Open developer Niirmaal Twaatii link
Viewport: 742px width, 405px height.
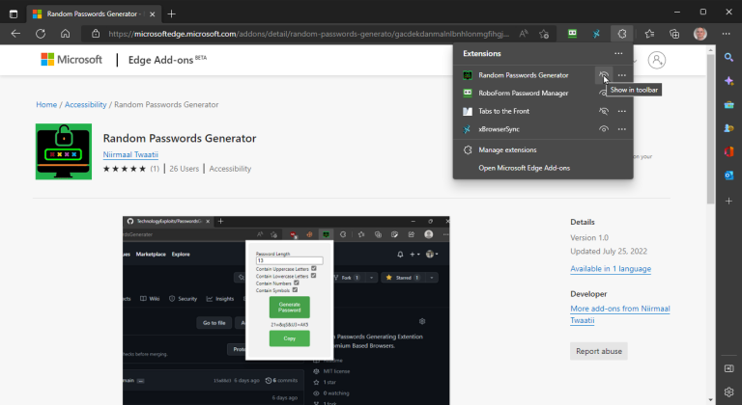coord(130,154)
